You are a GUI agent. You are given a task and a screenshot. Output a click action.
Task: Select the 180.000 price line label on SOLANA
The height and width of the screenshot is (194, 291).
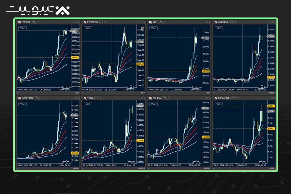click(x=206, y=137)
